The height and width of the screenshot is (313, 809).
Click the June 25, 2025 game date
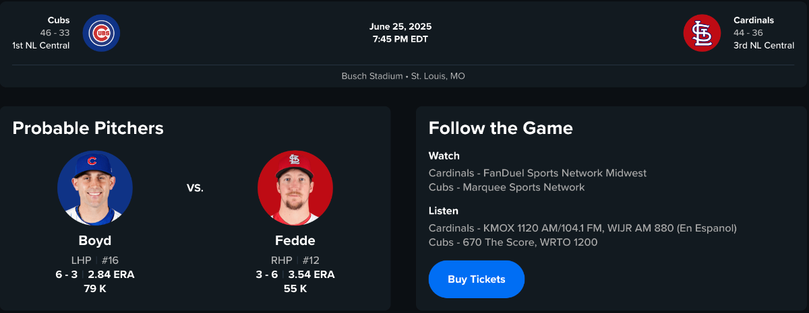coord(400,27)
